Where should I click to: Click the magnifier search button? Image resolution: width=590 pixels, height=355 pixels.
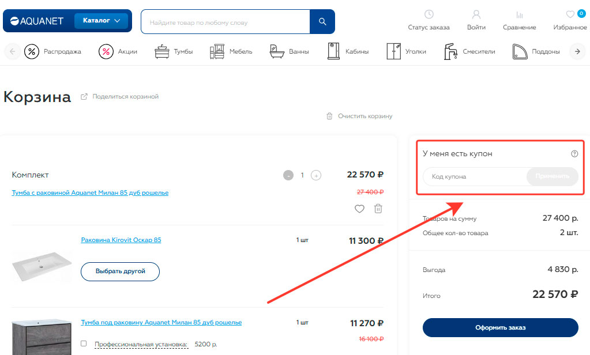pos(322,22)
